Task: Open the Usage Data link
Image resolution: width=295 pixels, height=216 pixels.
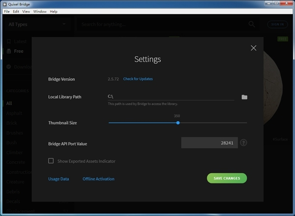Action: click(x=59, y=179)
